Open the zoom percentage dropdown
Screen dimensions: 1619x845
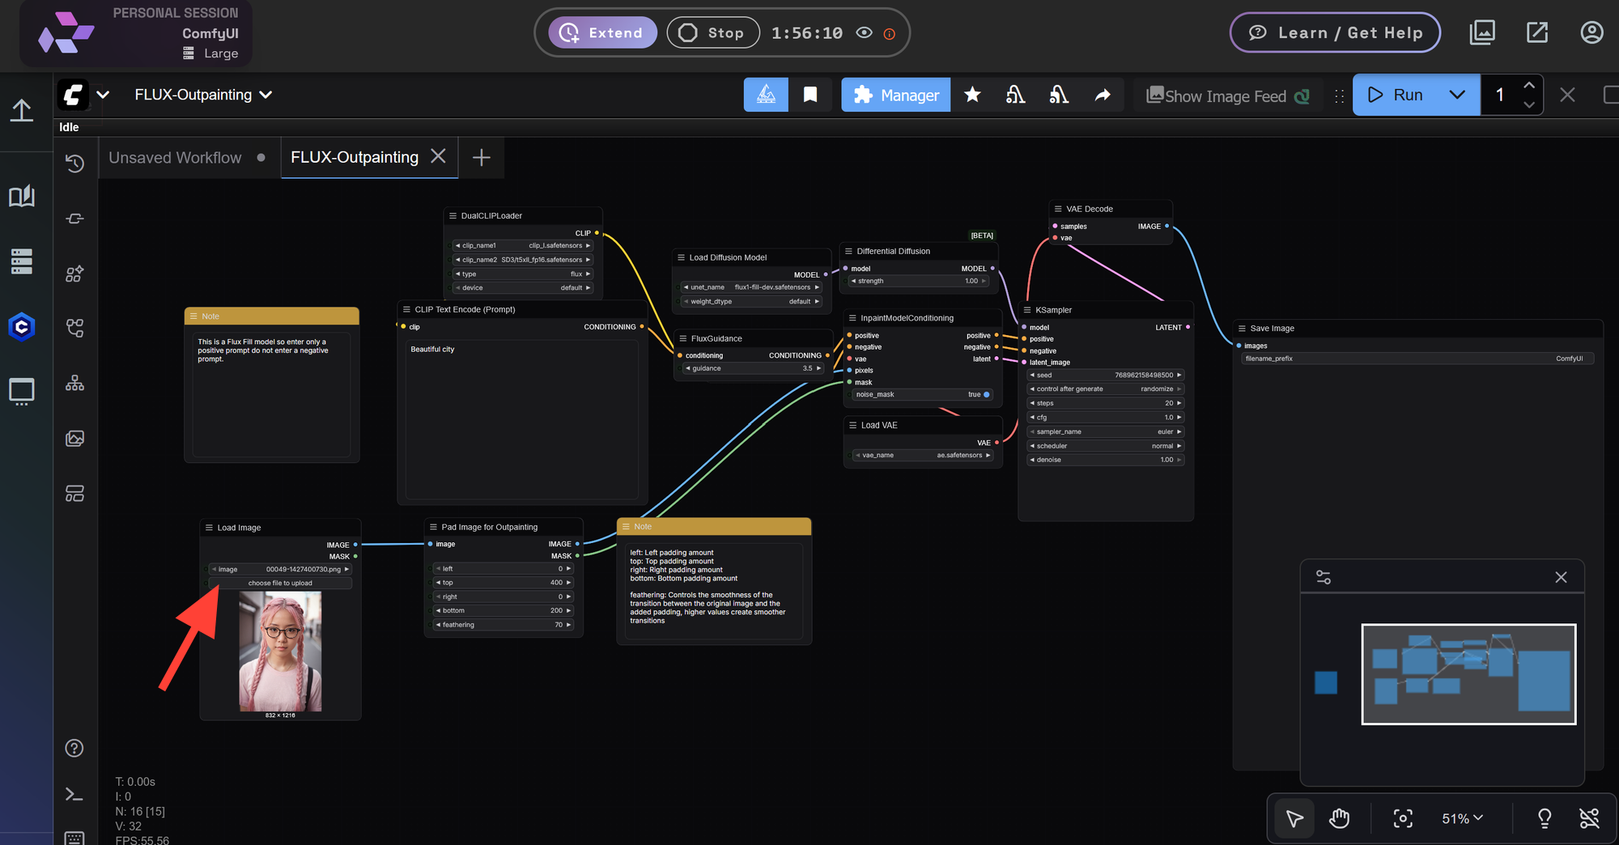click(x=1461, y=818)
